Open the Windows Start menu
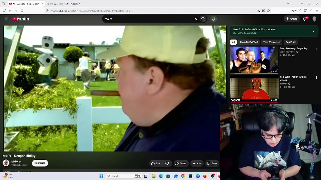The width and height of the screenshot is (321, 180). pos(101,176)
